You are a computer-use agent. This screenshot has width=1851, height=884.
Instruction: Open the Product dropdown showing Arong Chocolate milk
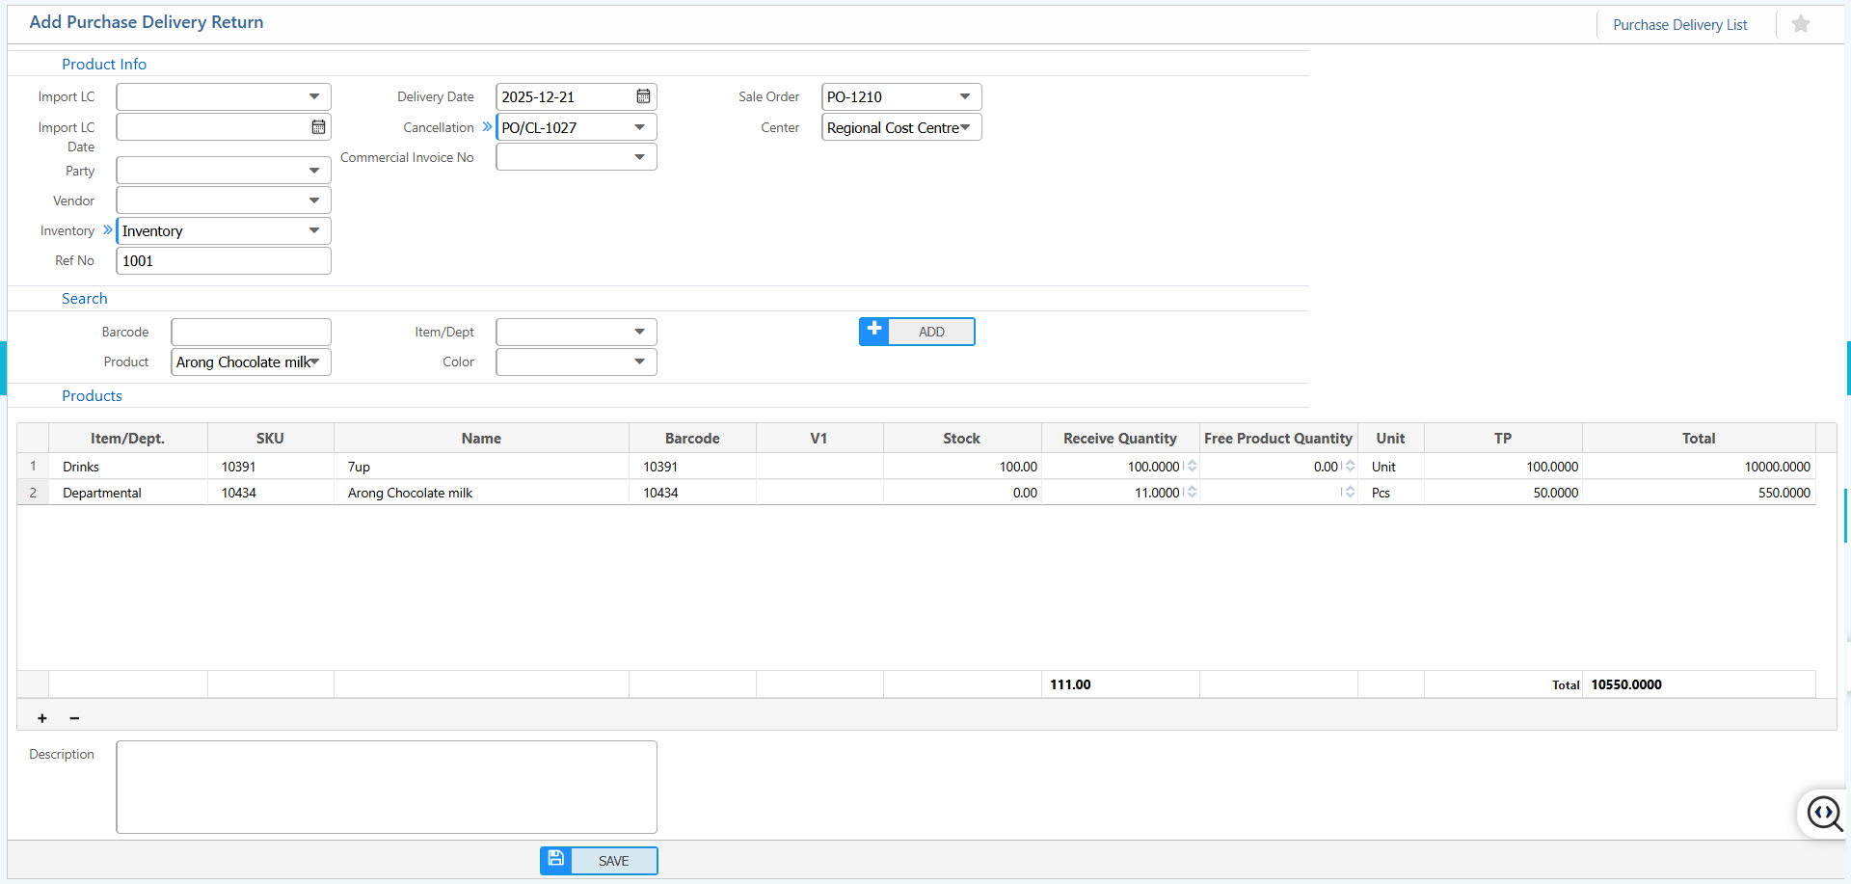(x=315, y=362)
